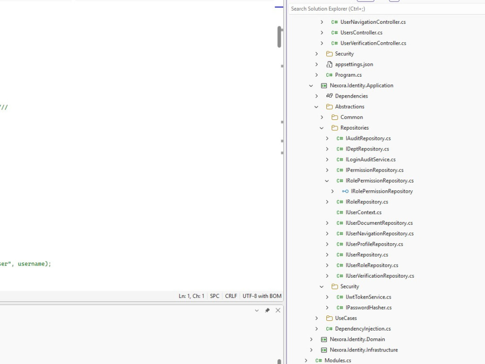Click the JSON file icon of appsettings.json

tap(329, 65)
